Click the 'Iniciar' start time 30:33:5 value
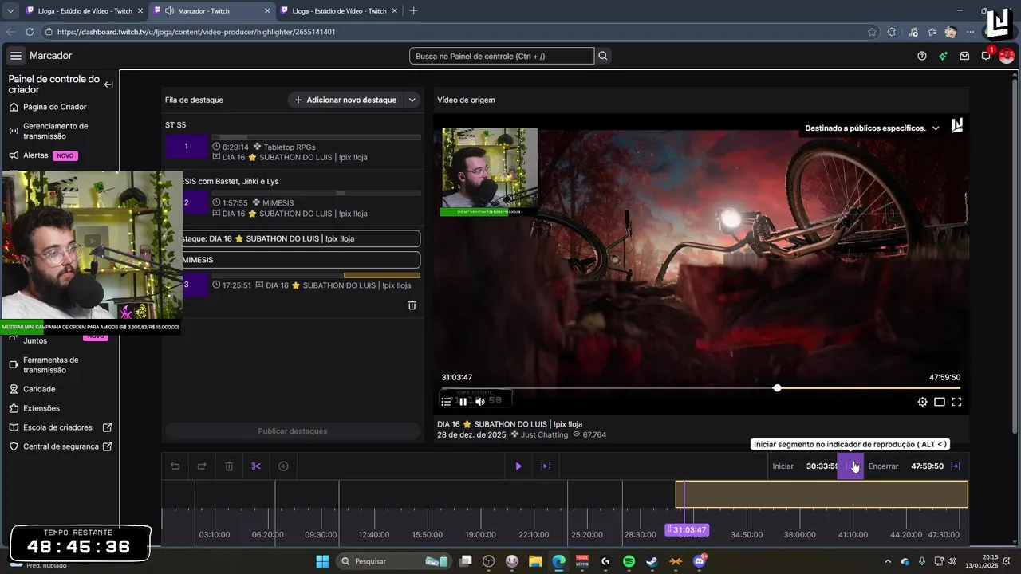 (822, 466)
